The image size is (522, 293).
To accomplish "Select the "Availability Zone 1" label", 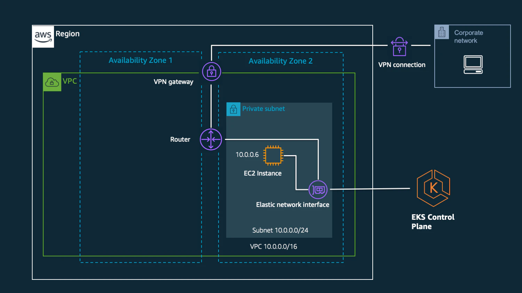I will pos(141,60).
